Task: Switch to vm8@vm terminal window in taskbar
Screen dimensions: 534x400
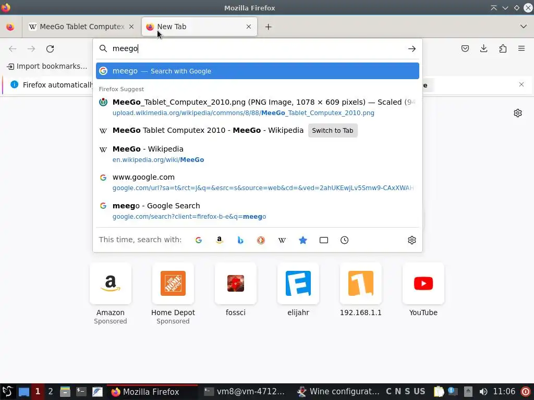Action: (x=244, y=392)
